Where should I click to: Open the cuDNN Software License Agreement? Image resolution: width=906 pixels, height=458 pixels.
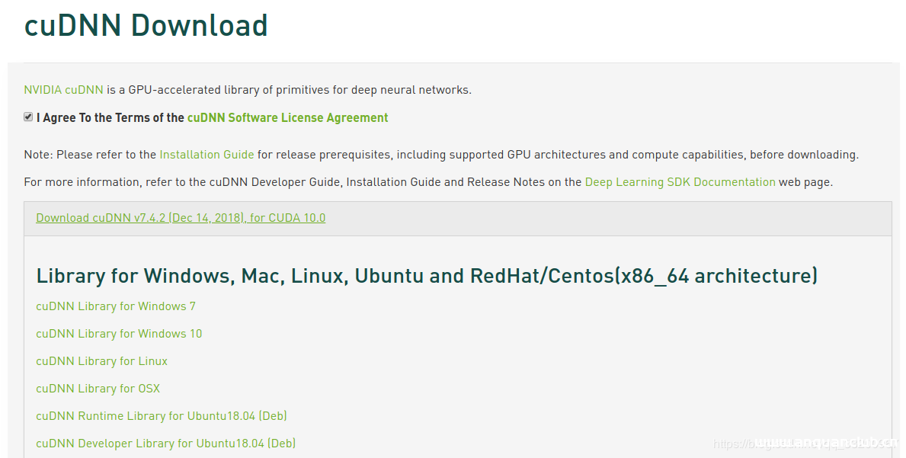(288, 117)
